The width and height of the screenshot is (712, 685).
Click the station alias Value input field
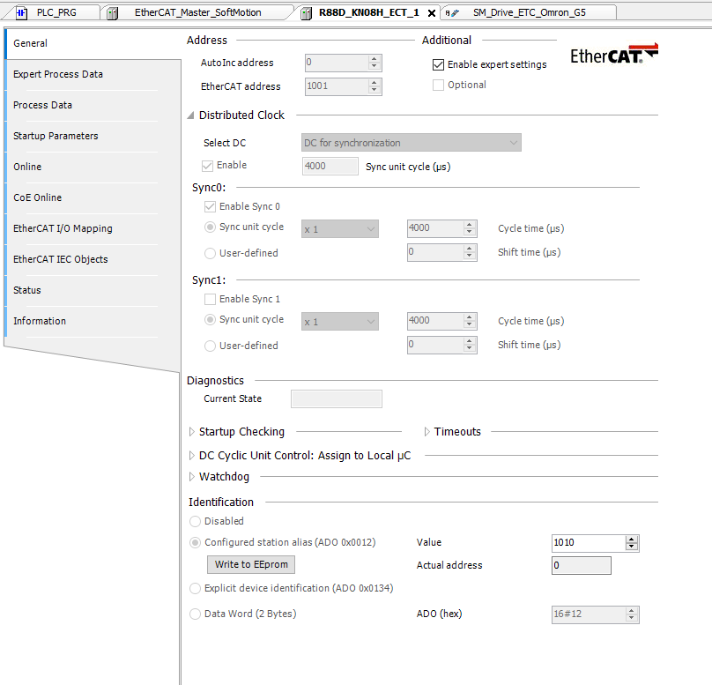point(587,543)
